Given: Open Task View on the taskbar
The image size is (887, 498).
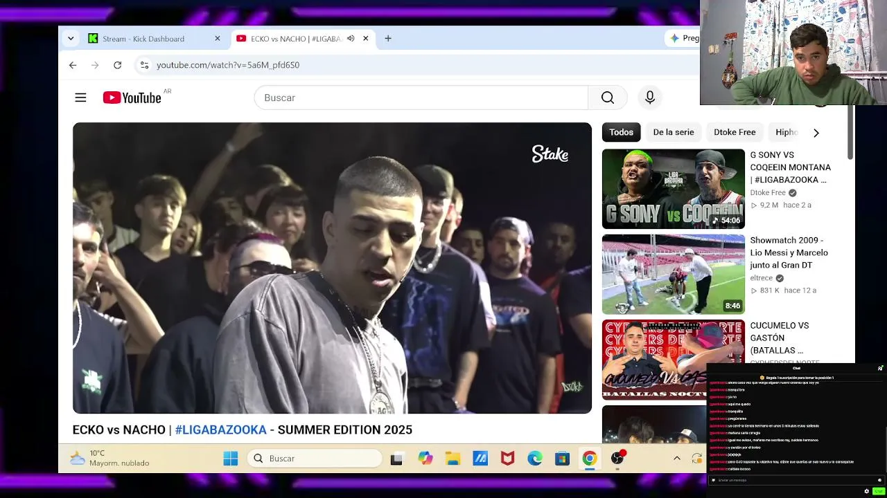Looking at the screenshot, I should click(396, 459).
